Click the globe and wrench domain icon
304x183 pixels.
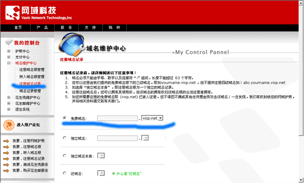72,44
